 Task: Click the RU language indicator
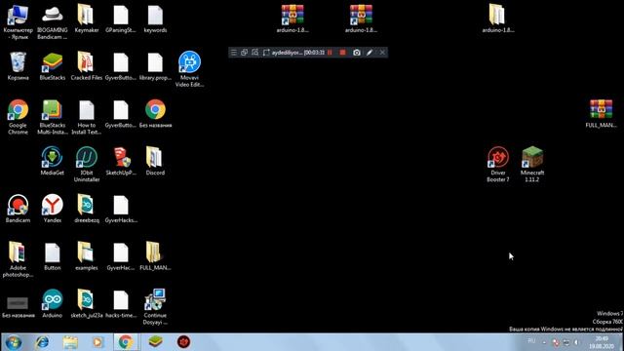pos(531,341)
